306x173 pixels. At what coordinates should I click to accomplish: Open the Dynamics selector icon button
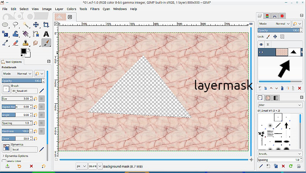[6, 148]
